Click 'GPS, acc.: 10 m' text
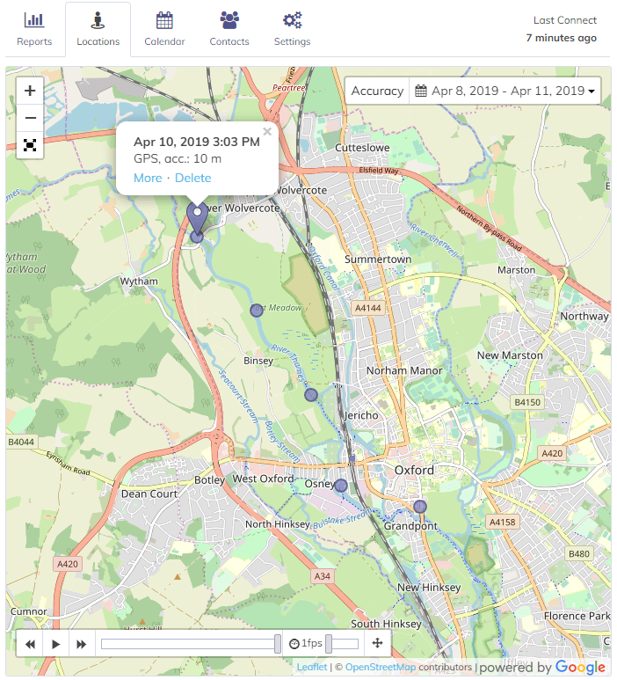Screen dimensions: 617x680 [x=178, y=158]
